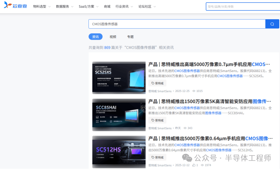Click the view-count eye icon beside 1974
The height and width of the screenshot is (169, 280).
pyautogui.click(x=202, y=165)
